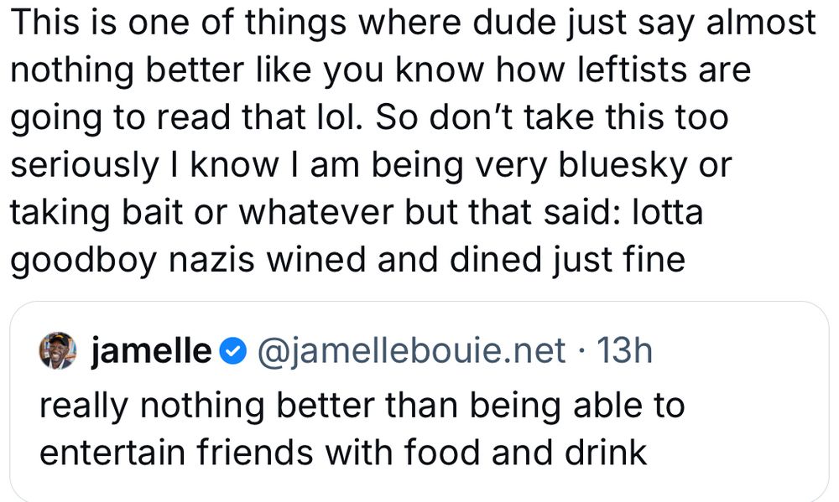Select the last line "goodboy nazis wined and dined"
The width and height of the screenshot is (839, 502).
(x=275, y=261)
